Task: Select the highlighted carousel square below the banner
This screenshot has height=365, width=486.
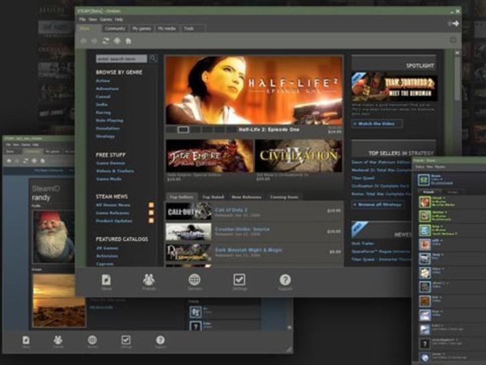Action: tap(183, 129)
